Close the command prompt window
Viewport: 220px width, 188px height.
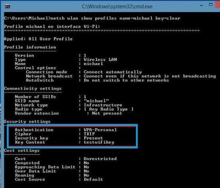[x=218, y=5]
